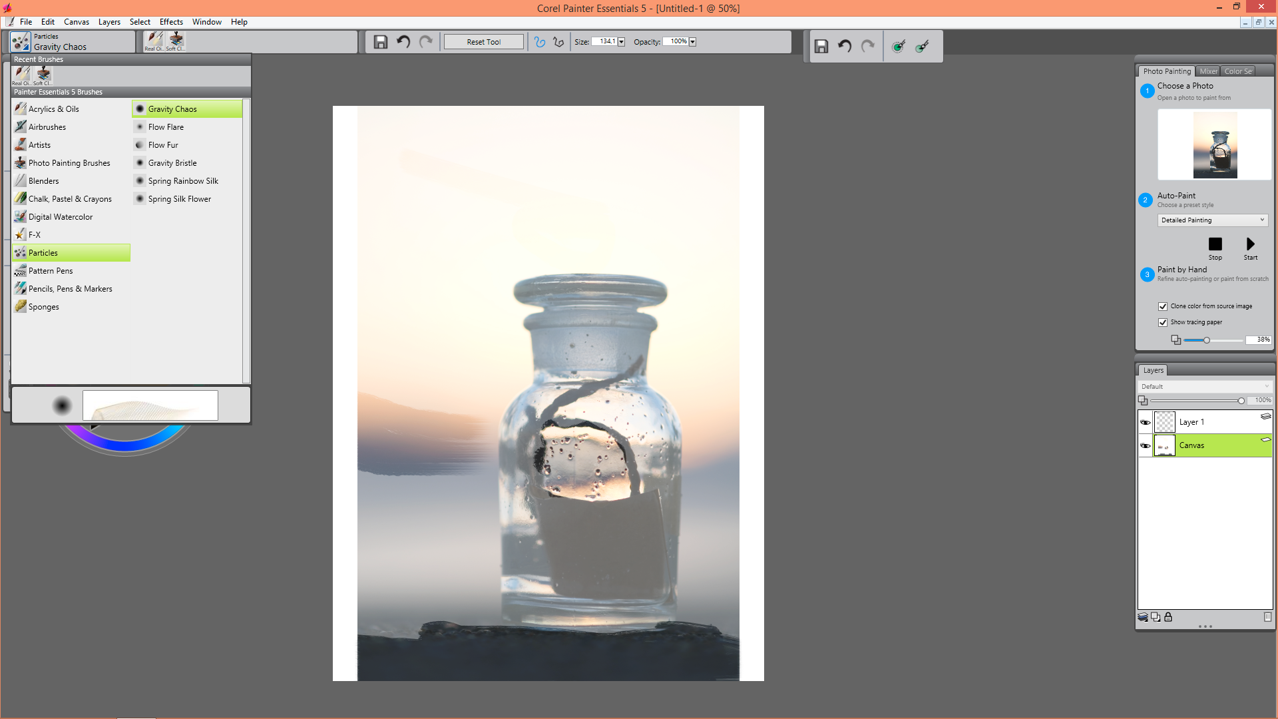Hide Layer 1 using its eye icon

(x=1146, y=422)
